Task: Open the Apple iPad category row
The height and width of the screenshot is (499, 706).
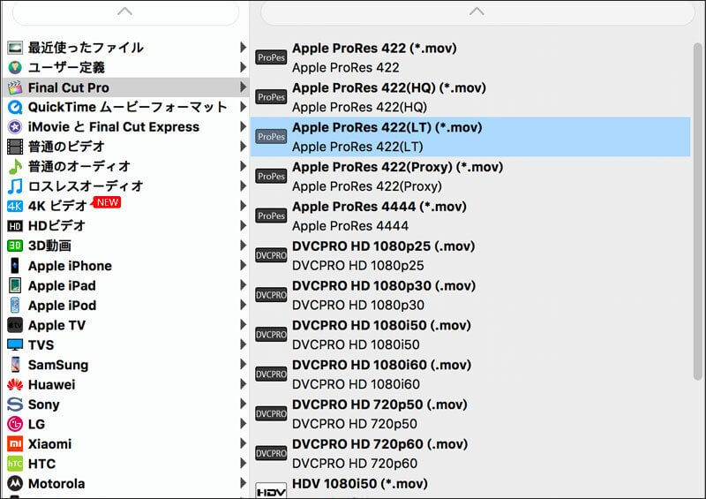Action: point(126,285)
